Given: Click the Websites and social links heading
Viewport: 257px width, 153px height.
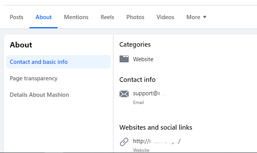Looking at the screenshot, I should point(156,127).
